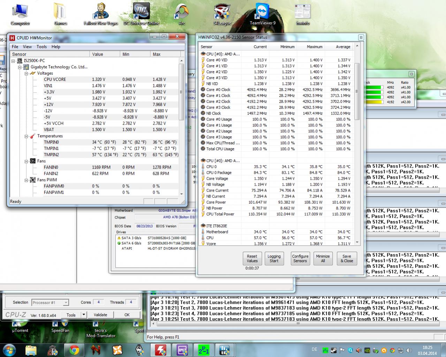Switch to CPU-Z purple chip taskbar button
Screen dimensions: 446x357
tap(182, 350)
